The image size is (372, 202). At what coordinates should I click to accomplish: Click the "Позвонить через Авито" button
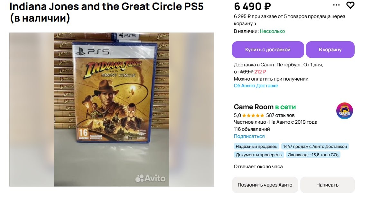pos(265,185)
